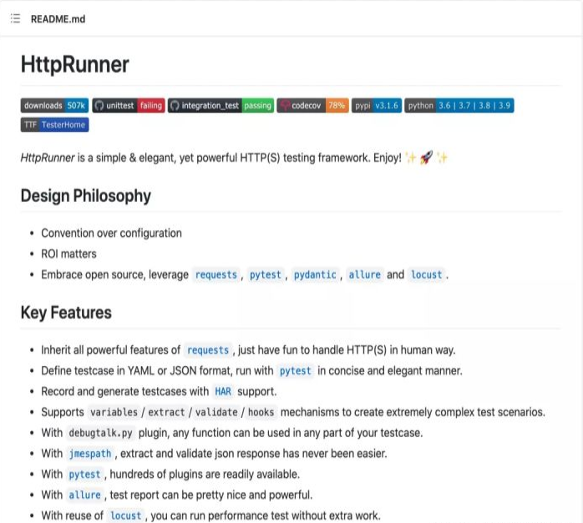Screen dimensions: 583x523
Task: Click the README.md file name
Action: (58, 18)
